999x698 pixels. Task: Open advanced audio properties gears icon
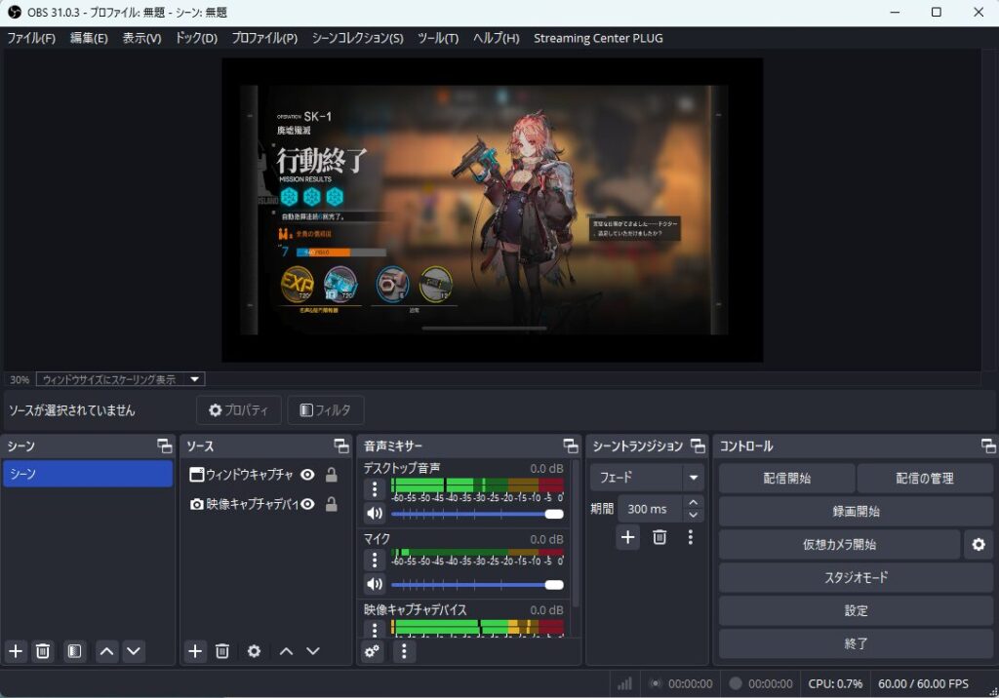(x=373, y=651)
